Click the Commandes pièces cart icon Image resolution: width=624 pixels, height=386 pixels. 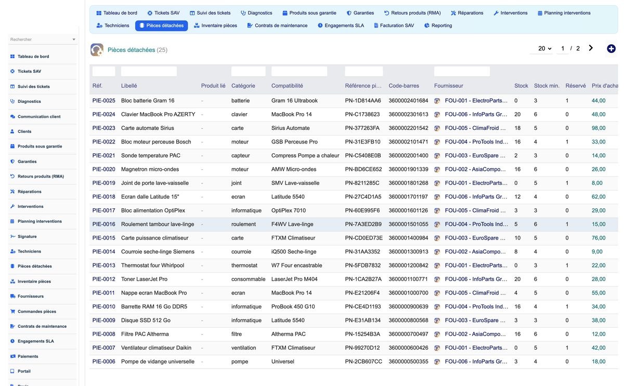pos(12,311)
